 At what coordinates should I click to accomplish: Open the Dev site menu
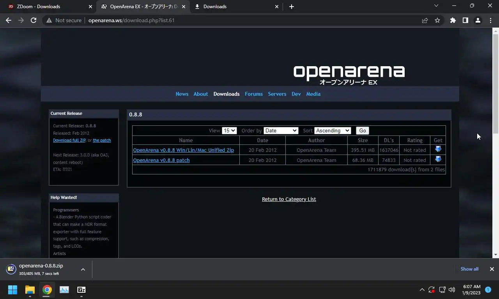pos(296,94)
